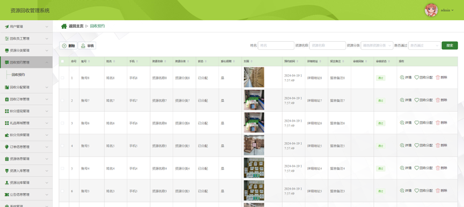Check the box for row 账号5
The height and width of the screenshot is (207, 464).
click(62, 145)
